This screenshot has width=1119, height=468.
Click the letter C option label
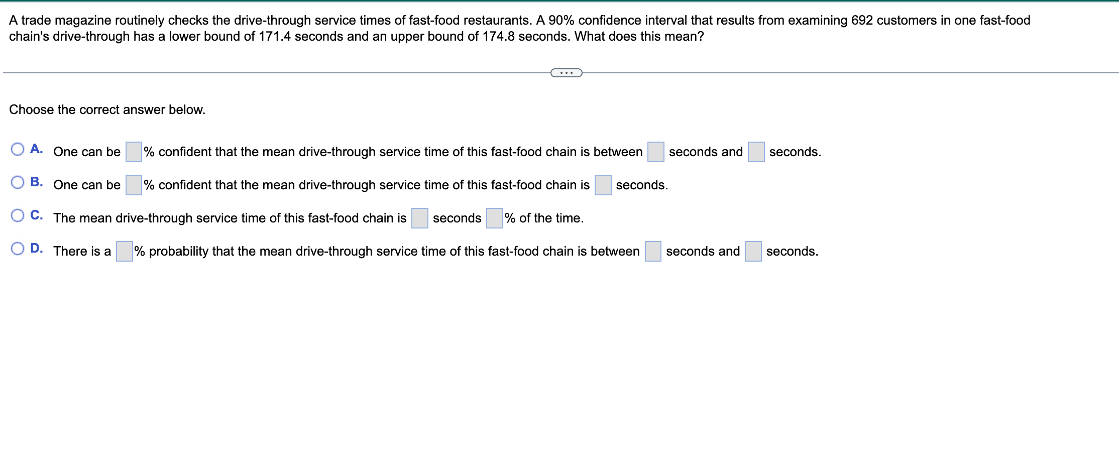pyautogui.click(x=36, y=214)
